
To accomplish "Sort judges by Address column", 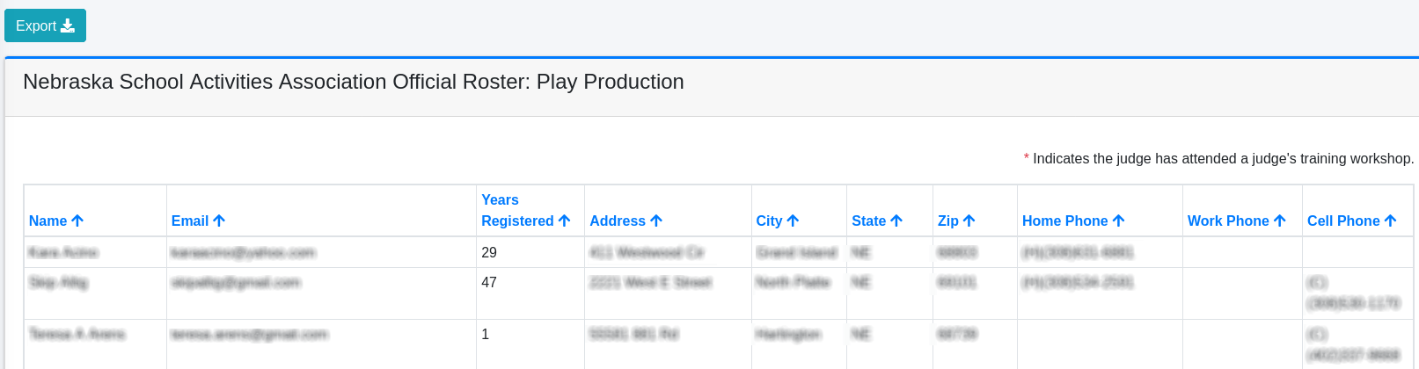I will 617,221.
